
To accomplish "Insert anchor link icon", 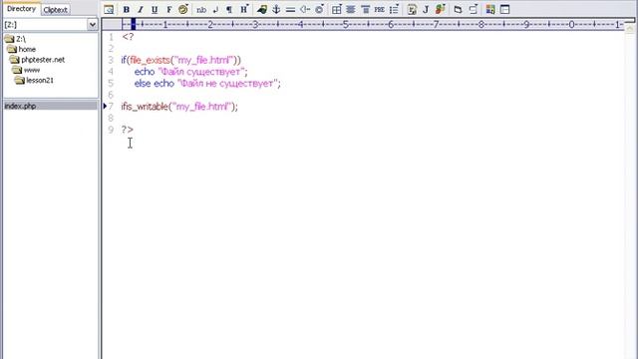I will [x=276, y=9].
